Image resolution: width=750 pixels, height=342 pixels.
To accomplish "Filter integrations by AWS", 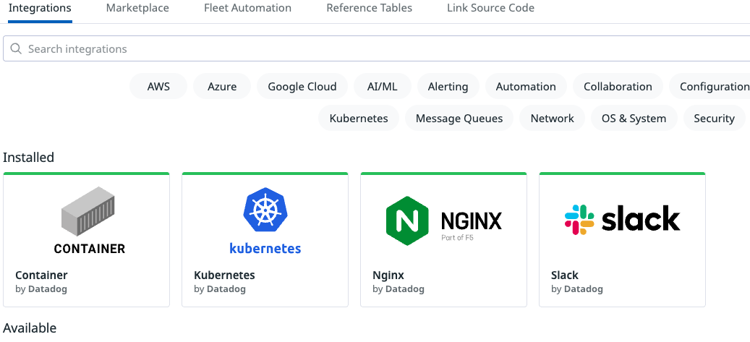I will (x=158, y=87).
